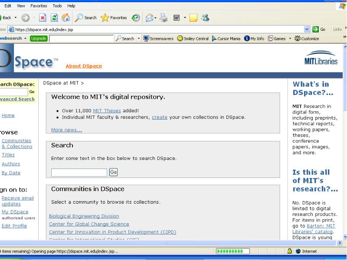Open the Search magnifier in main toolbar
347x260 pixels.
coord(85,18)
